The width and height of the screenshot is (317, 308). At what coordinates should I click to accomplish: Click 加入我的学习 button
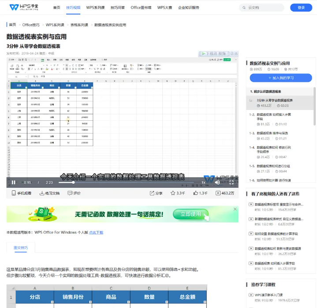[281, 78]
